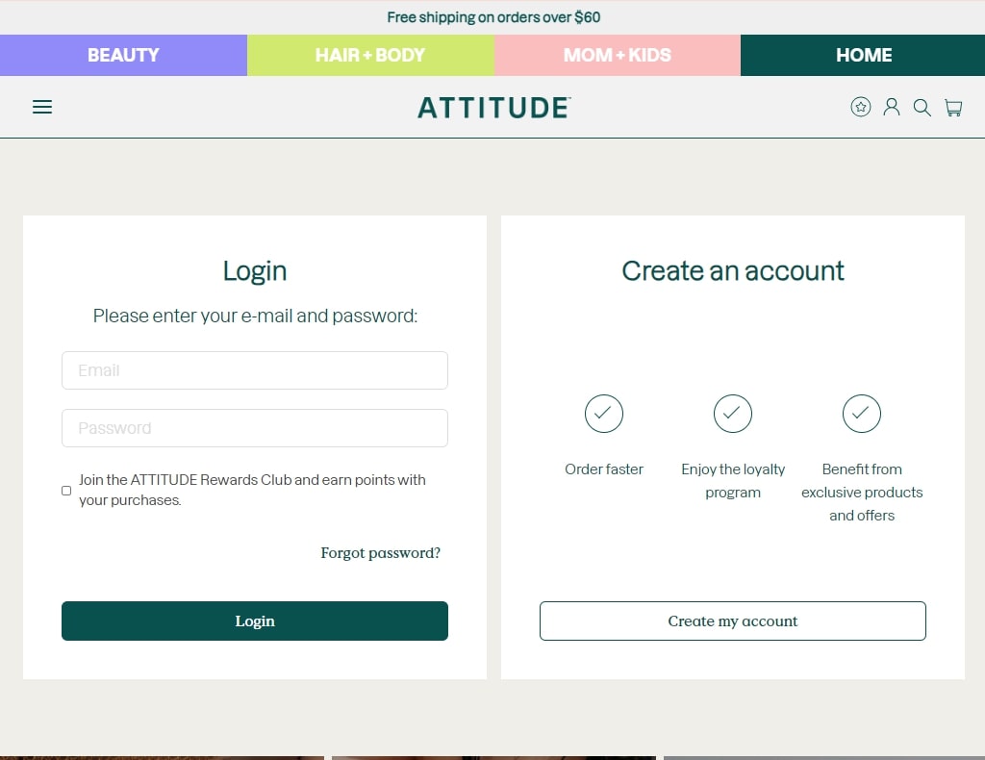
Task: Click the dark green Login button
Action: [254, 621]
